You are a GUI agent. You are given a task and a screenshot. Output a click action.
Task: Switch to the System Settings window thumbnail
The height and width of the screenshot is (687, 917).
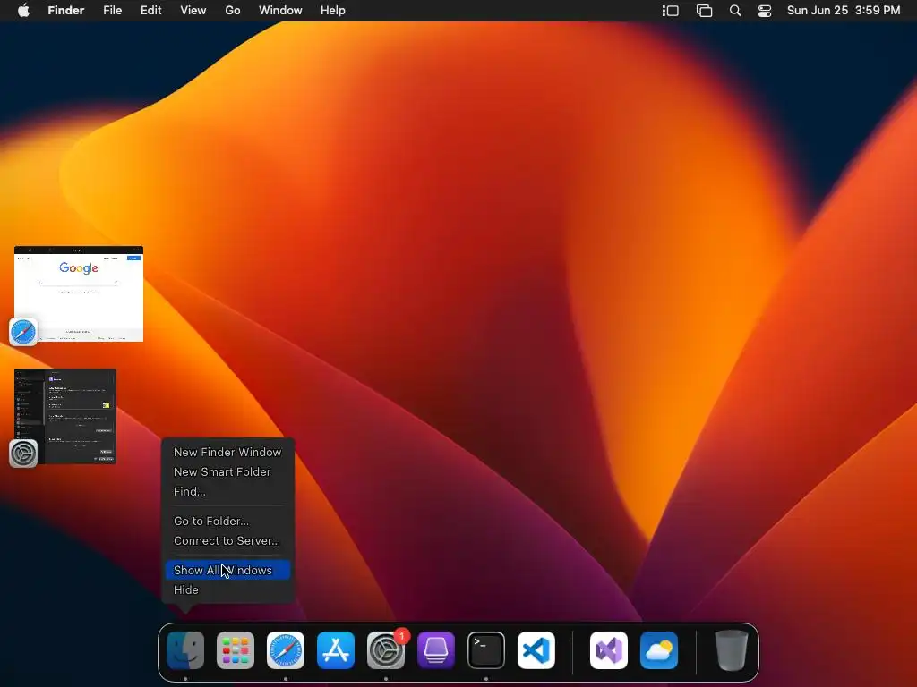point(65,417)
